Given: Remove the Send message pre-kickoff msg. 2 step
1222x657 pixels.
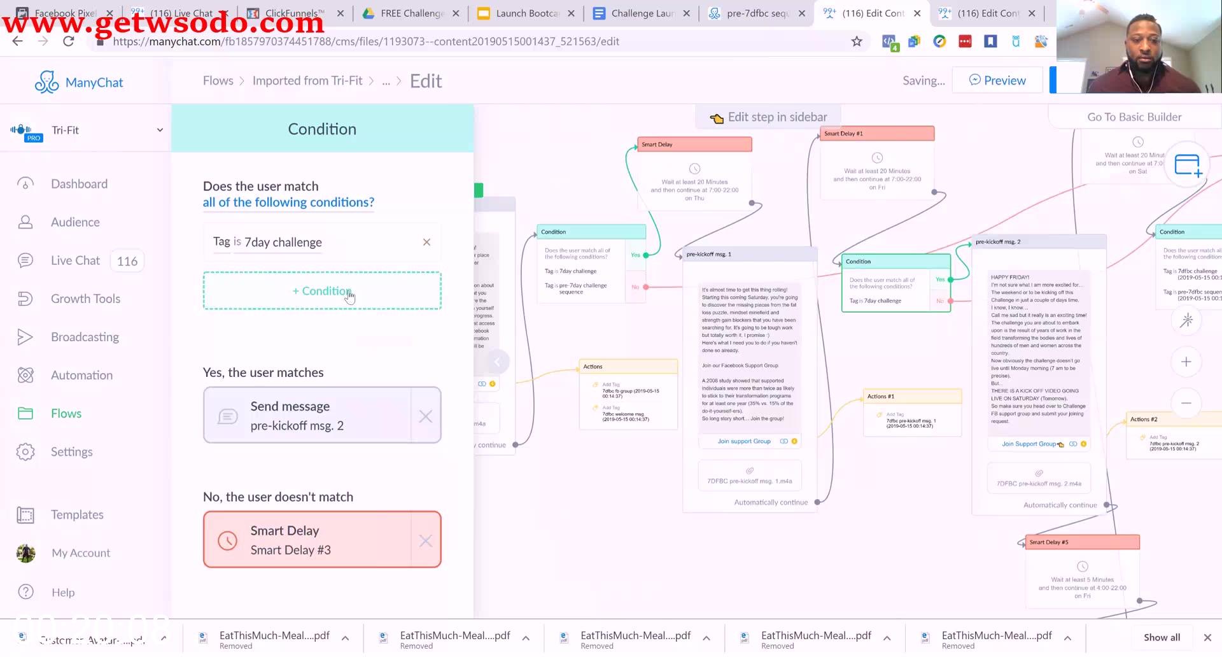Looking at the screenshot, I should tap(426, 416).
